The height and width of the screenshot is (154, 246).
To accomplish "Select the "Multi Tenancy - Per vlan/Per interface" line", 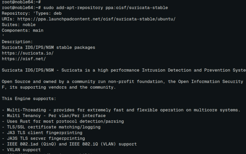I will coord(53,115).
